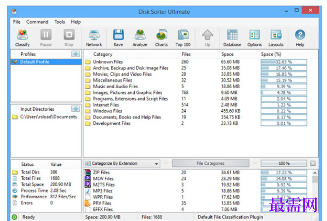Screen dimensions: 327x221
Task: Click the file list vertical scrollbar thumb
Action: coord(315,179)
